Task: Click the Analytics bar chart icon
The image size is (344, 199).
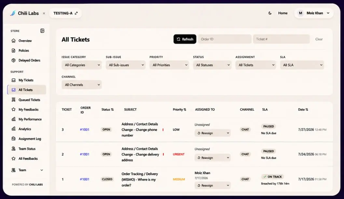Action: point(14,129)
